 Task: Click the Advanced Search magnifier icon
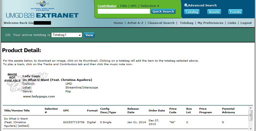[186, 5]
